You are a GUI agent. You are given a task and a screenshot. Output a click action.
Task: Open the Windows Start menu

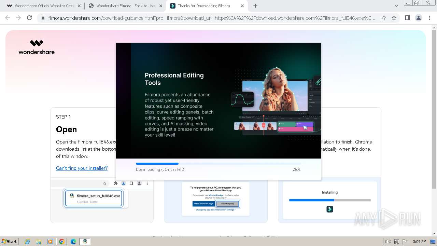[9, 241]
